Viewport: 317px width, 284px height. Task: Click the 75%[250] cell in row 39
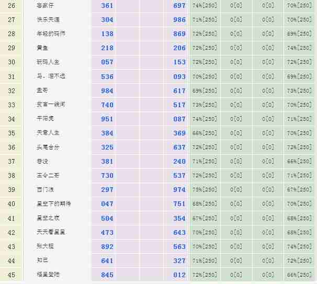(205, 190)
